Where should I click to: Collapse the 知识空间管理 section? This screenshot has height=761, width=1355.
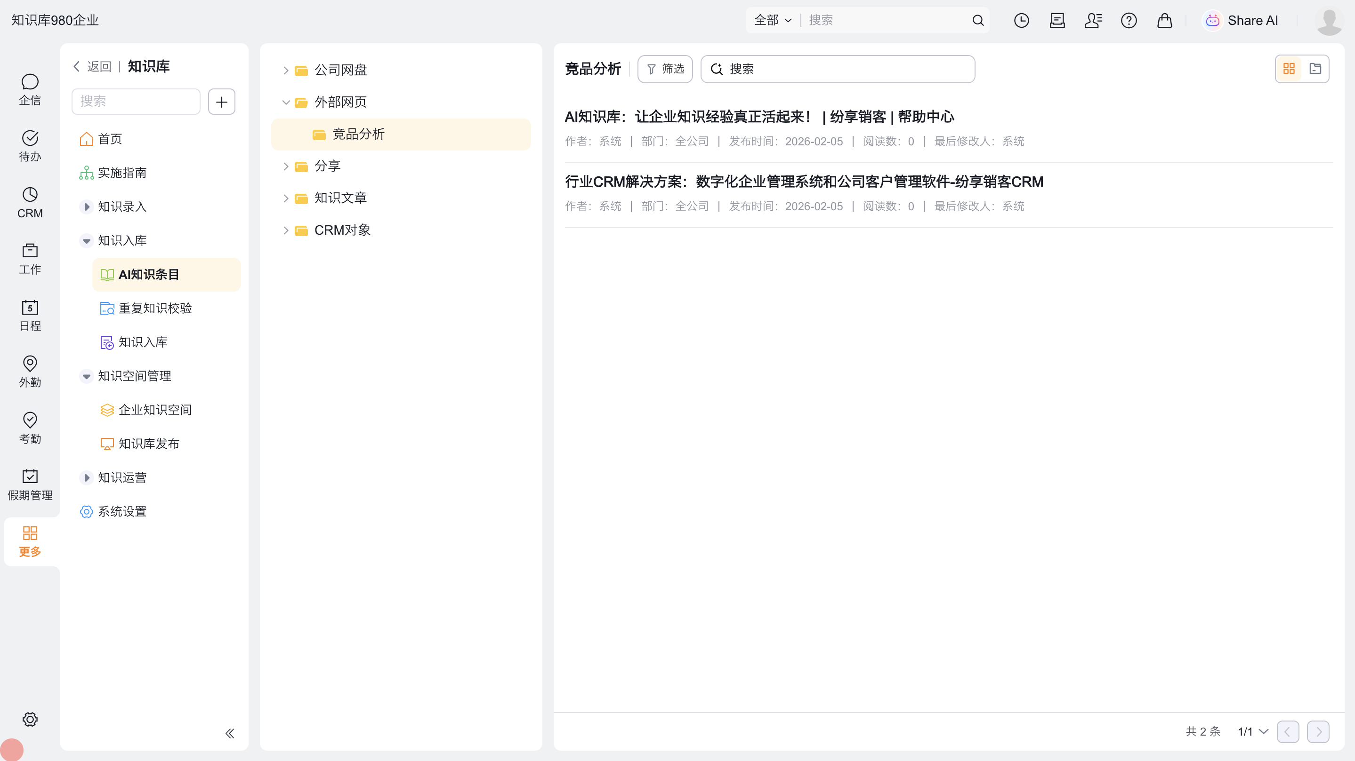[x=86, y=376]
